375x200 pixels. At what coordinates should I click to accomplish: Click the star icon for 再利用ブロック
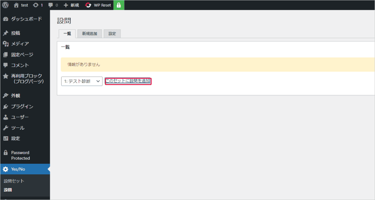(5, 76)
